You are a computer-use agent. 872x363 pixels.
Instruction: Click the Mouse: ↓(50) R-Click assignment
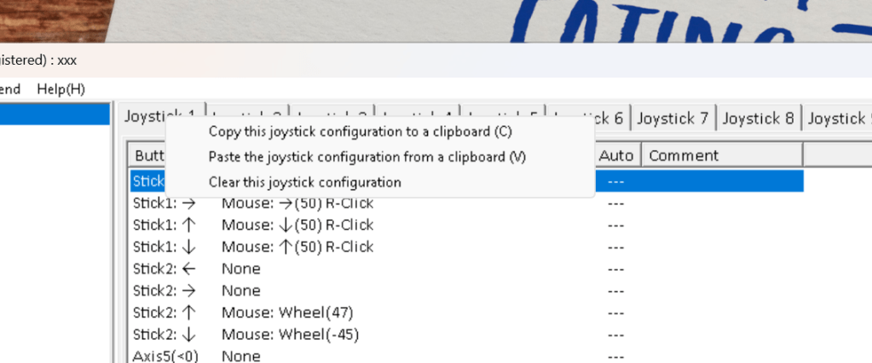pyautogui.click(x=297, y=225)
